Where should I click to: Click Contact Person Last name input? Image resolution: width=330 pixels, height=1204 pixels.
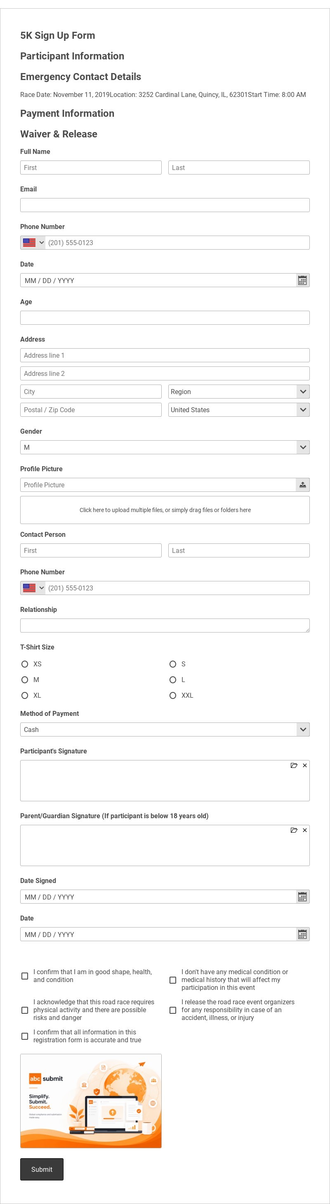pos(239,550)
